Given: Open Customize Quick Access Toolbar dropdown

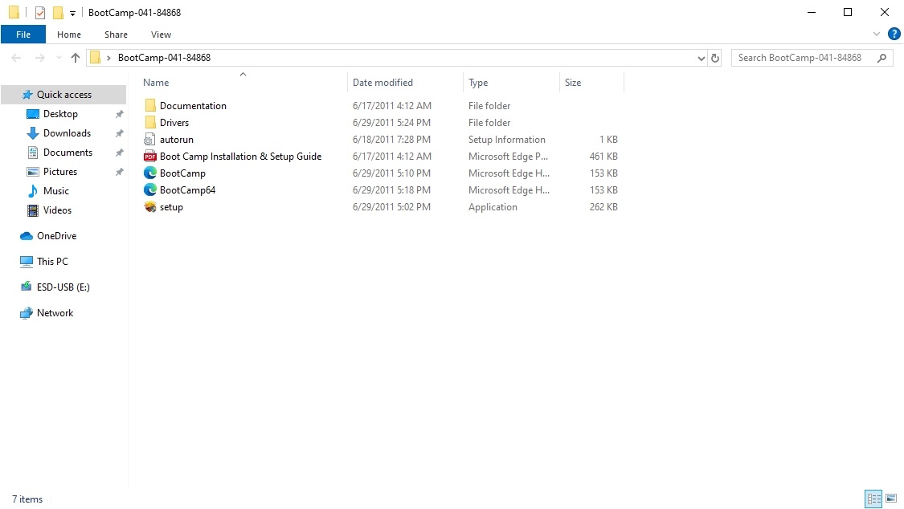Looking at the screenshot, I should (x=72, y=13).
